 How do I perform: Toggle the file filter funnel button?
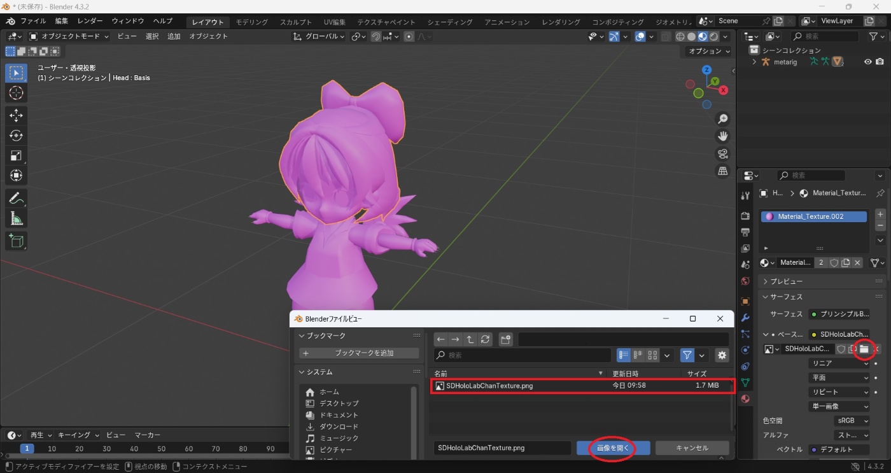click(687, 355)
